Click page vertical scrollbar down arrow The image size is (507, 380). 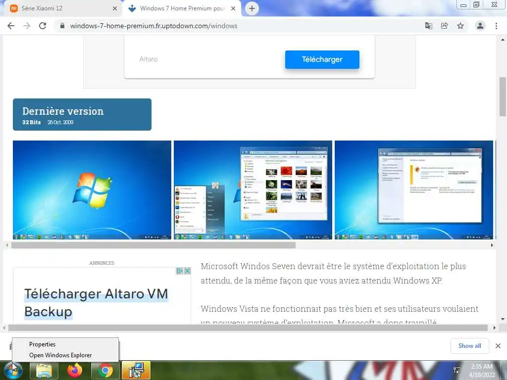(503, 319)
